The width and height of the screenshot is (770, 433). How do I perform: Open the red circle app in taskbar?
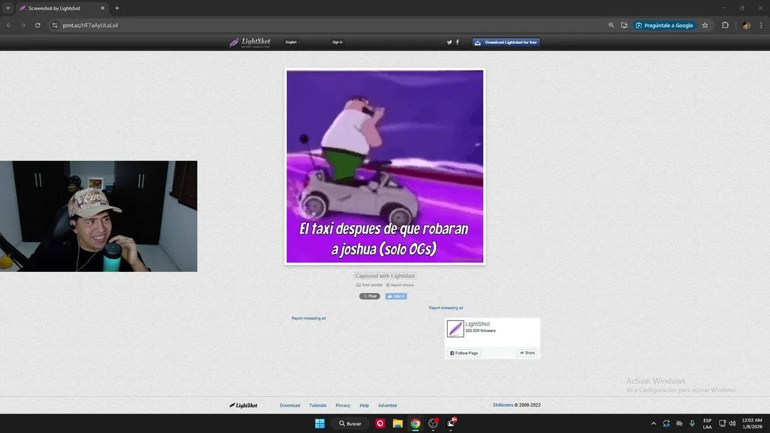(380, 423)
